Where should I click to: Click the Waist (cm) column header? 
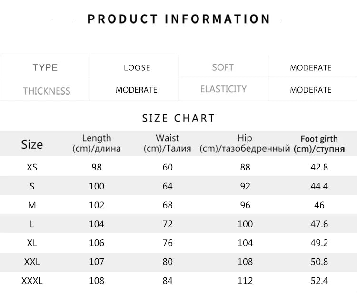point(167,143)
